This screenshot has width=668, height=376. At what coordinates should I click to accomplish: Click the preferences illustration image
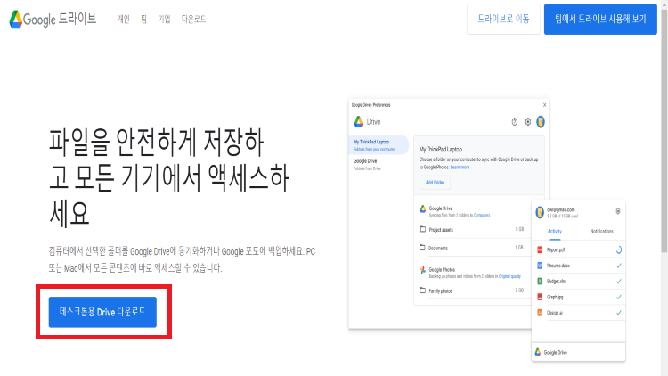pyautogui.click(x=487, y=230)
